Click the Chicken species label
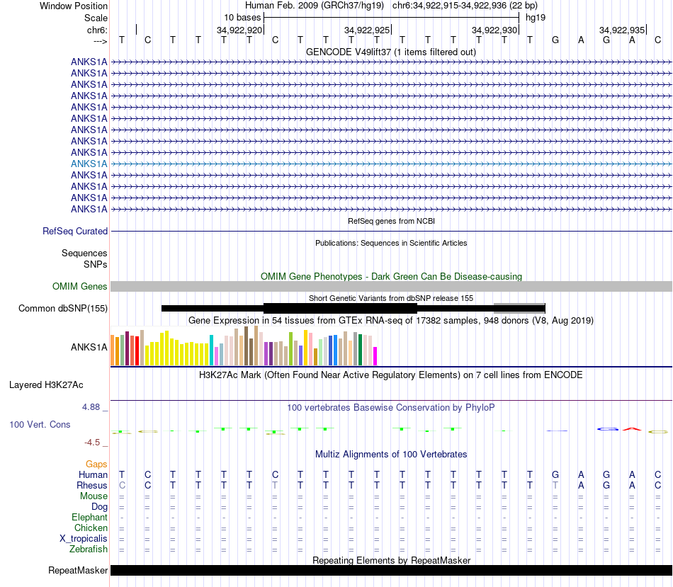The image size is (673, 587). coord(91,528)
